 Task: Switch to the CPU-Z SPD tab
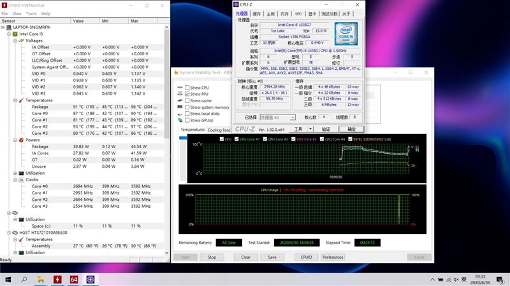(298, 13)
